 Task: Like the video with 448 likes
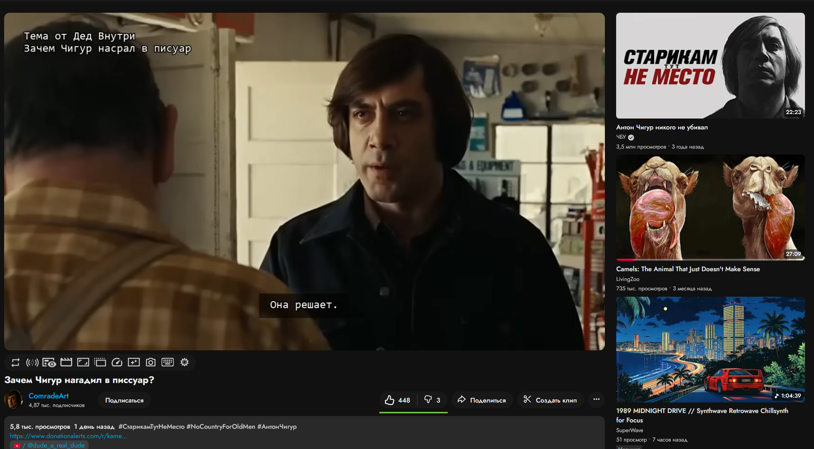(398, 400)
